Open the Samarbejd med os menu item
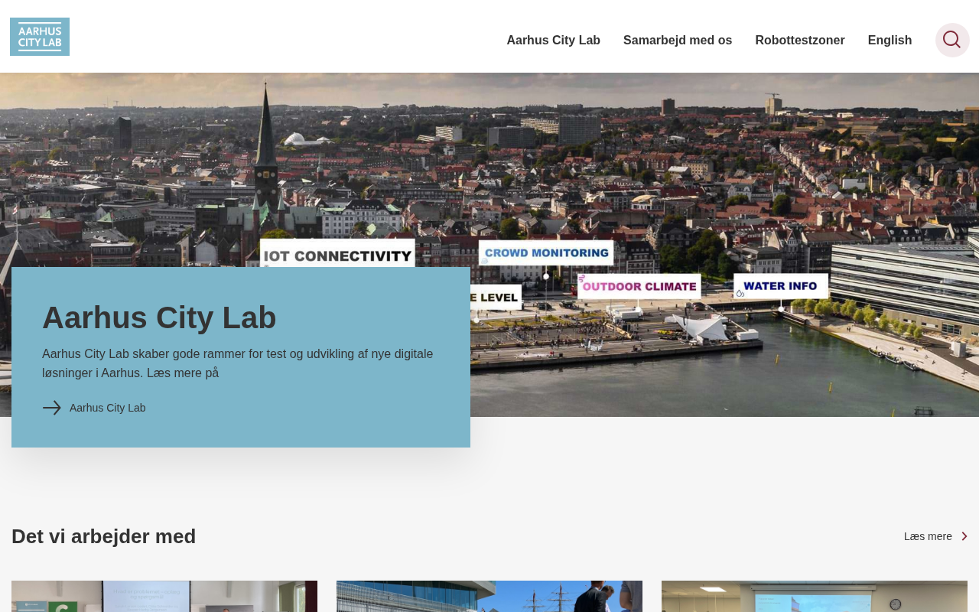This screenshot has width=979, height=612. (x=677, y=41)
